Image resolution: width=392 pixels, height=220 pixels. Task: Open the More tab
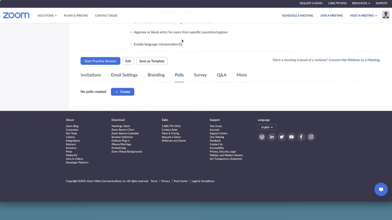pos(242,75)
